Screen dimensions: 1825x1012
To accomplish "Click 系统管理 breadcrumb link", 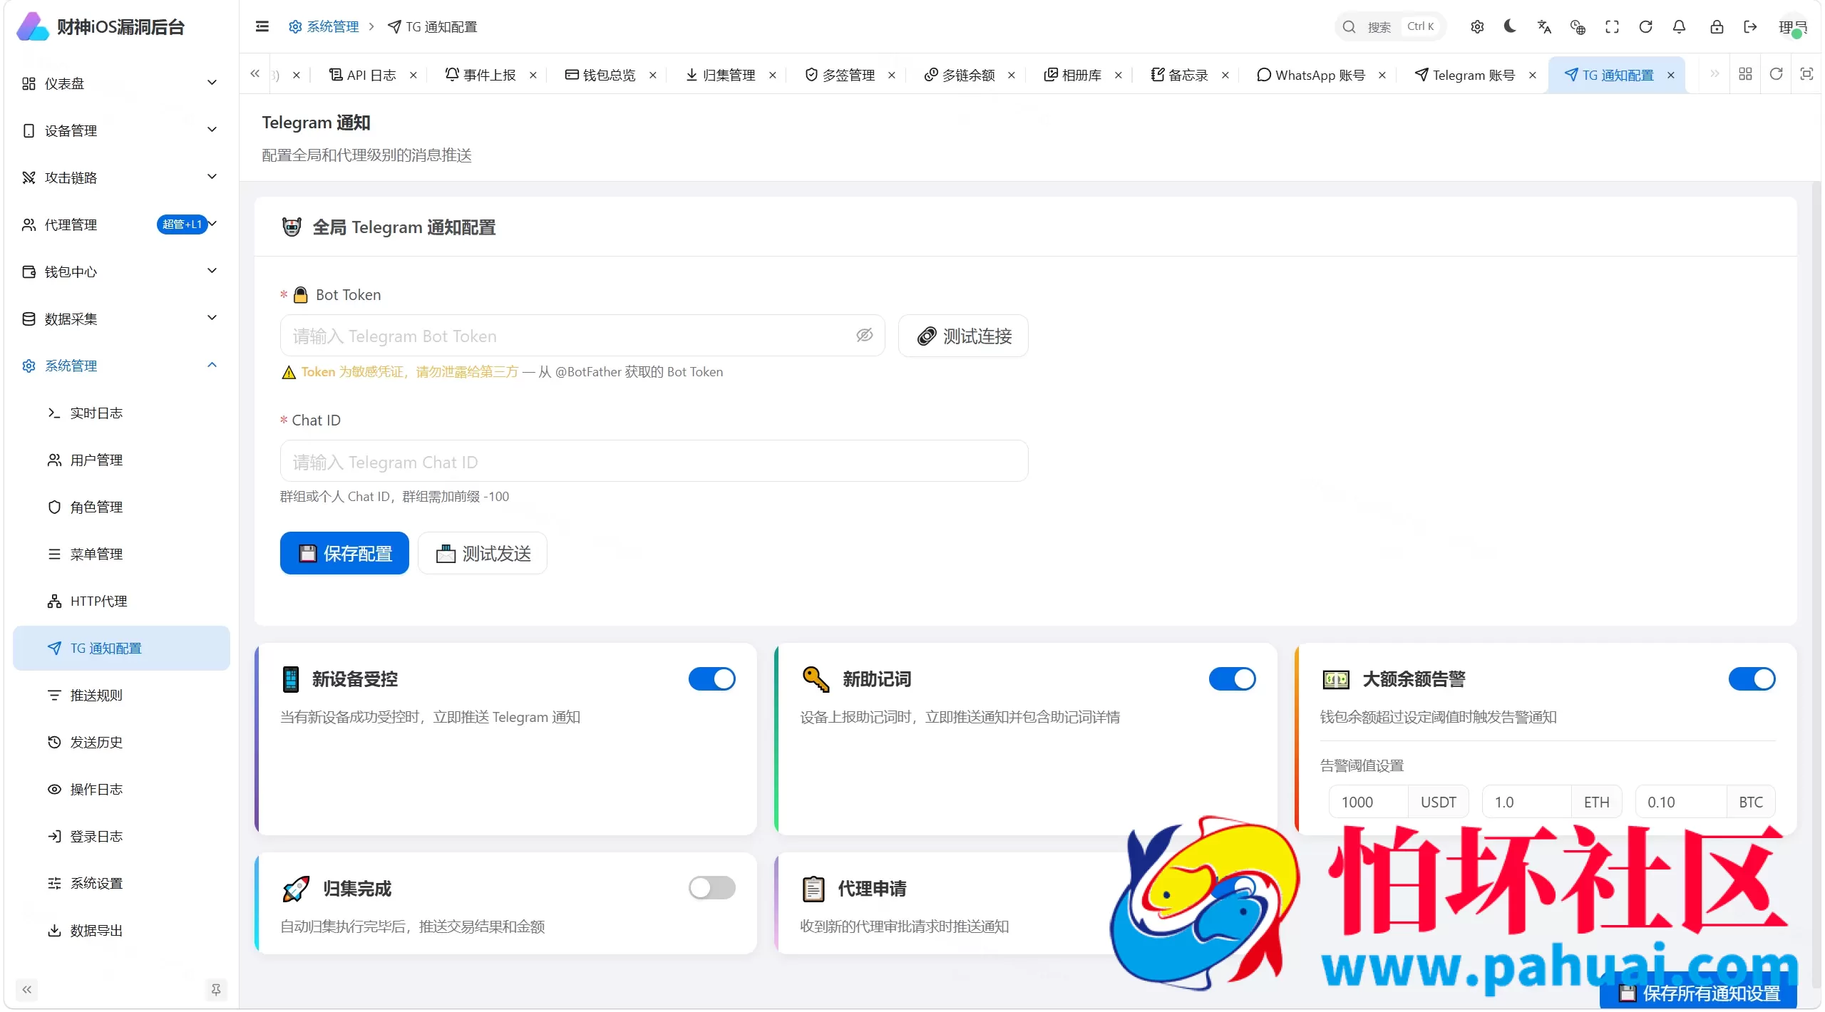I will 324,26.
